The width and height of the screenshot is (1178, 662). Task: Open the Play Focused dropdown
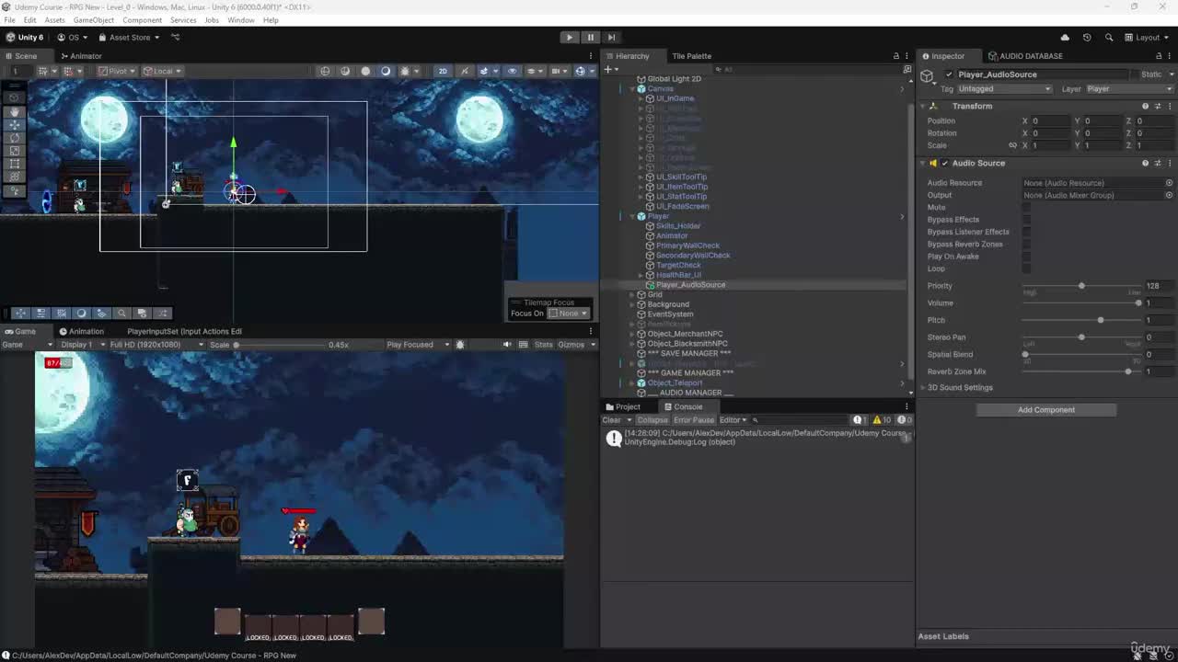point(417,345)
